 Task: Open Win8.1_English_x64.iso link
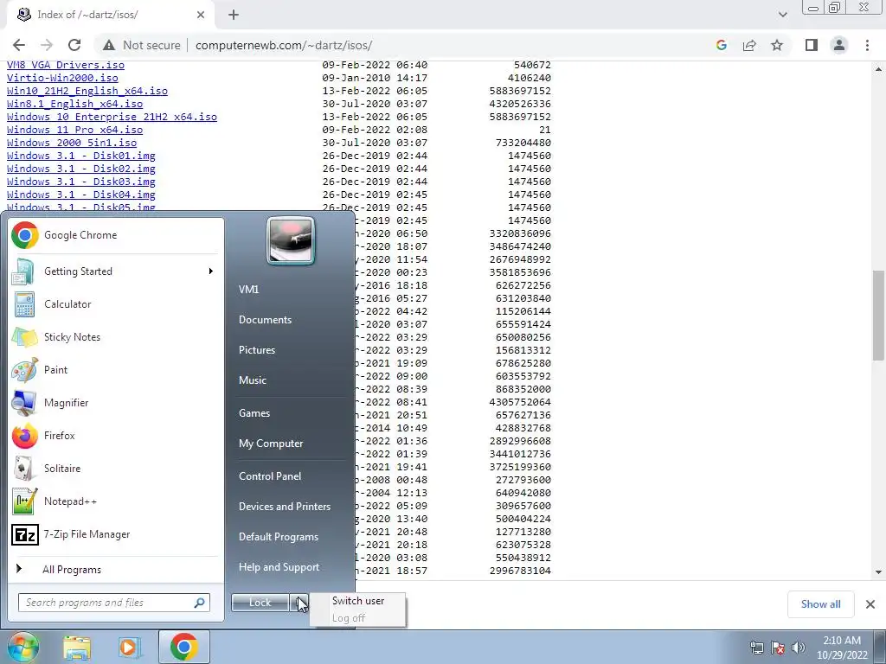coord(74,104)
